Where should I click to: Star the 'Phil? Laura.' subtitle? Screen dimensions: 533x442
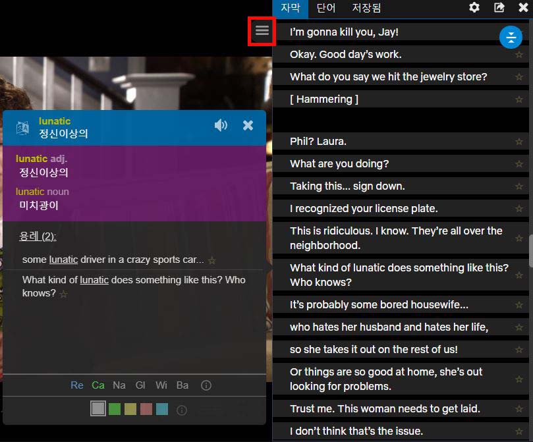tap(519, 142)
